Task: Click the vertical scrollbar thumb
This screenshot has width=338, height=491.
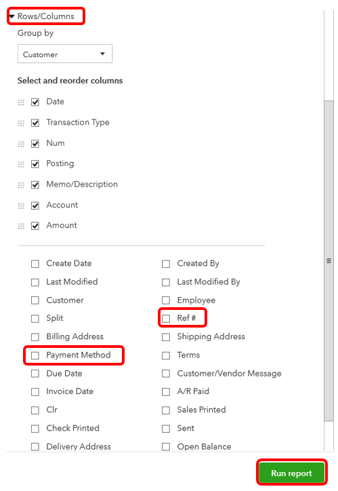Action: pos(329,261)
